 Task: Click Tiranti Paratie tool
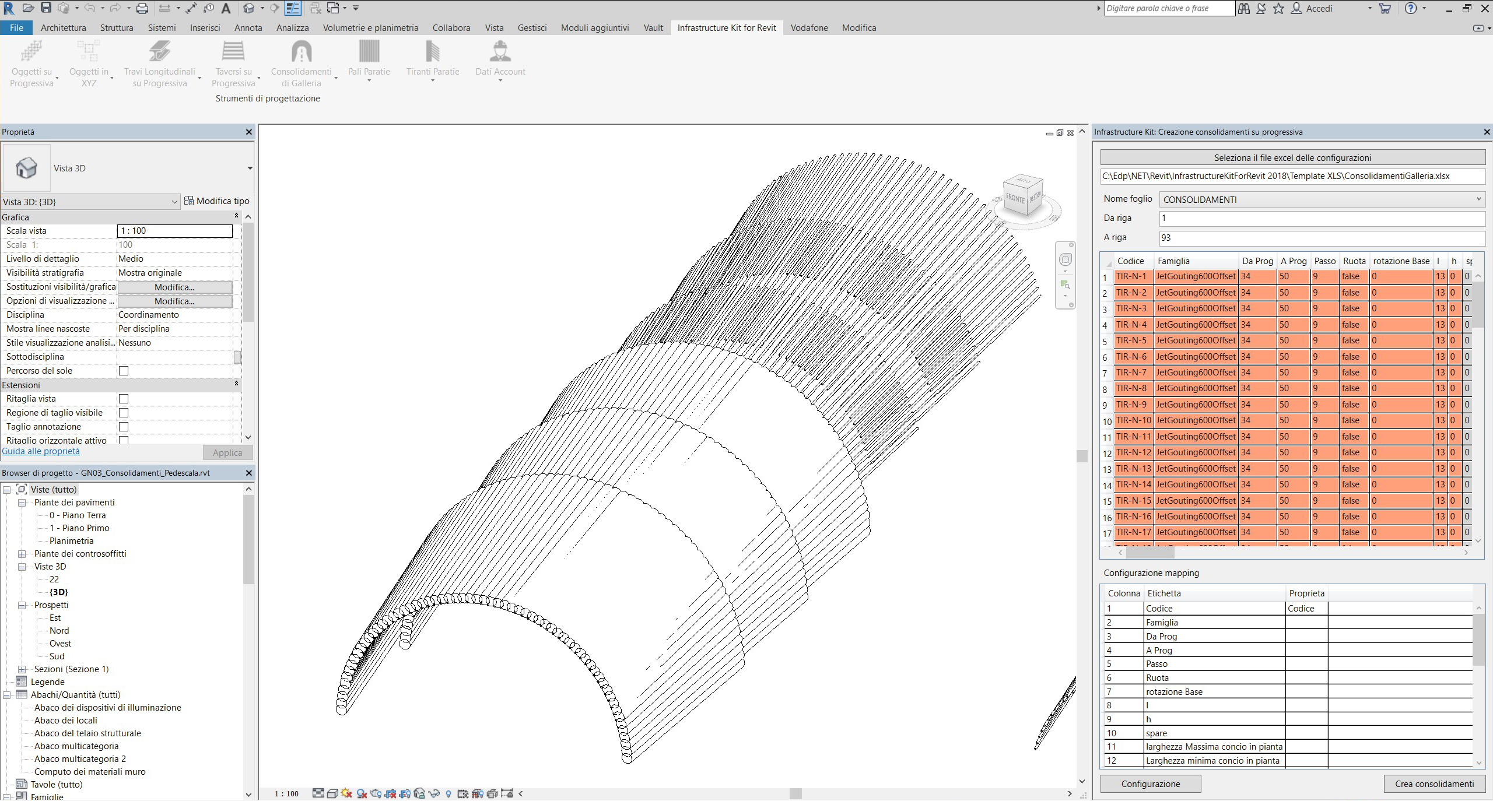point(433,59)
